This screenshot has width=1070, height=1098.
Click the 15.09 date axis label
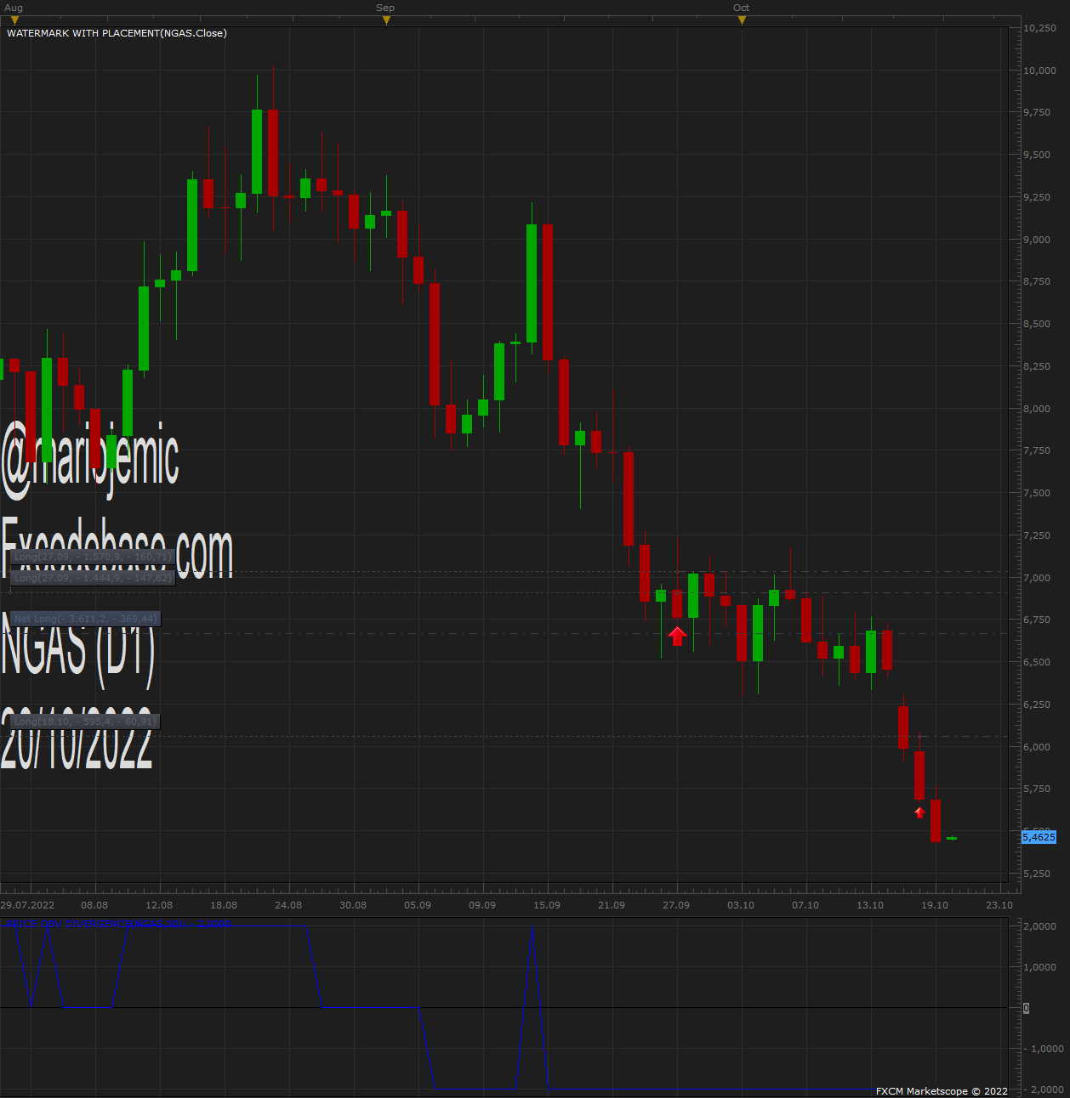(547, 905)
